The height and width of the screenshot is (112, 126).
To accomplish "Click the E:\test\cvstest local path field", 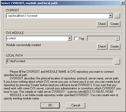I will click(60, 61).
